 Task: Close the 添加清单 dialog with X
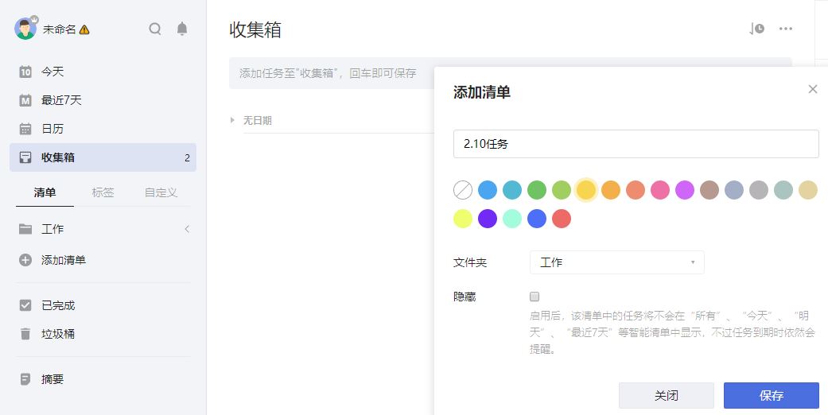tap(813, 89)
